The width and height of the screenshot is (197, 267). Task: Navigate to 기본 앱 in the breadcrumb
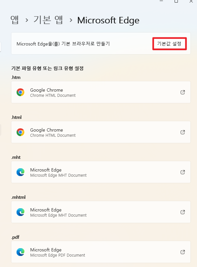point(48,20)
